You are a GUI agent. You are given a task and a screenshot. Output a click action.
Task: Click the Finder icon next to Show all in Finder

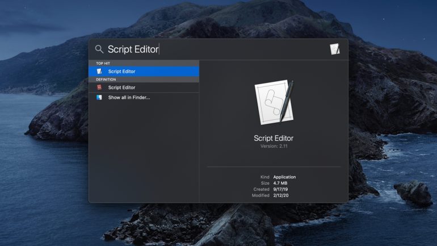99,97
